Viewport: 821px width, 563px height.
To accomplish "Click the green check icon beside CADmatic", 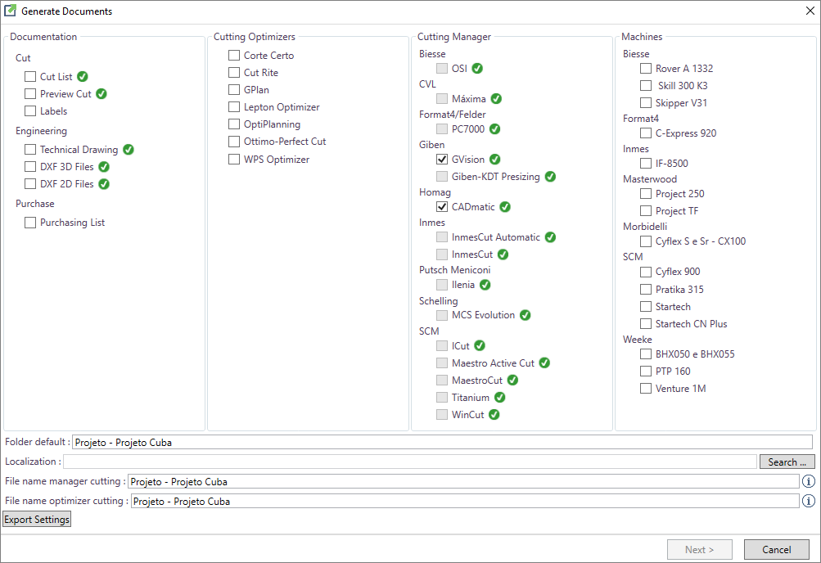I will point(505,207).
